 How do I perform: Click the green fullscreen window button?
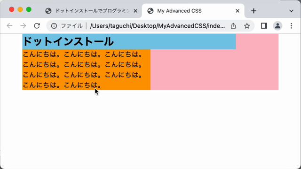(29, 9)
